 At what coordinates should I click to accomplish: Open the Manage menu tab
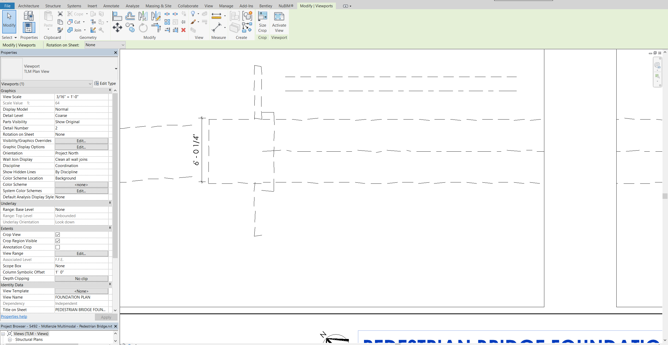coord(226,6)
